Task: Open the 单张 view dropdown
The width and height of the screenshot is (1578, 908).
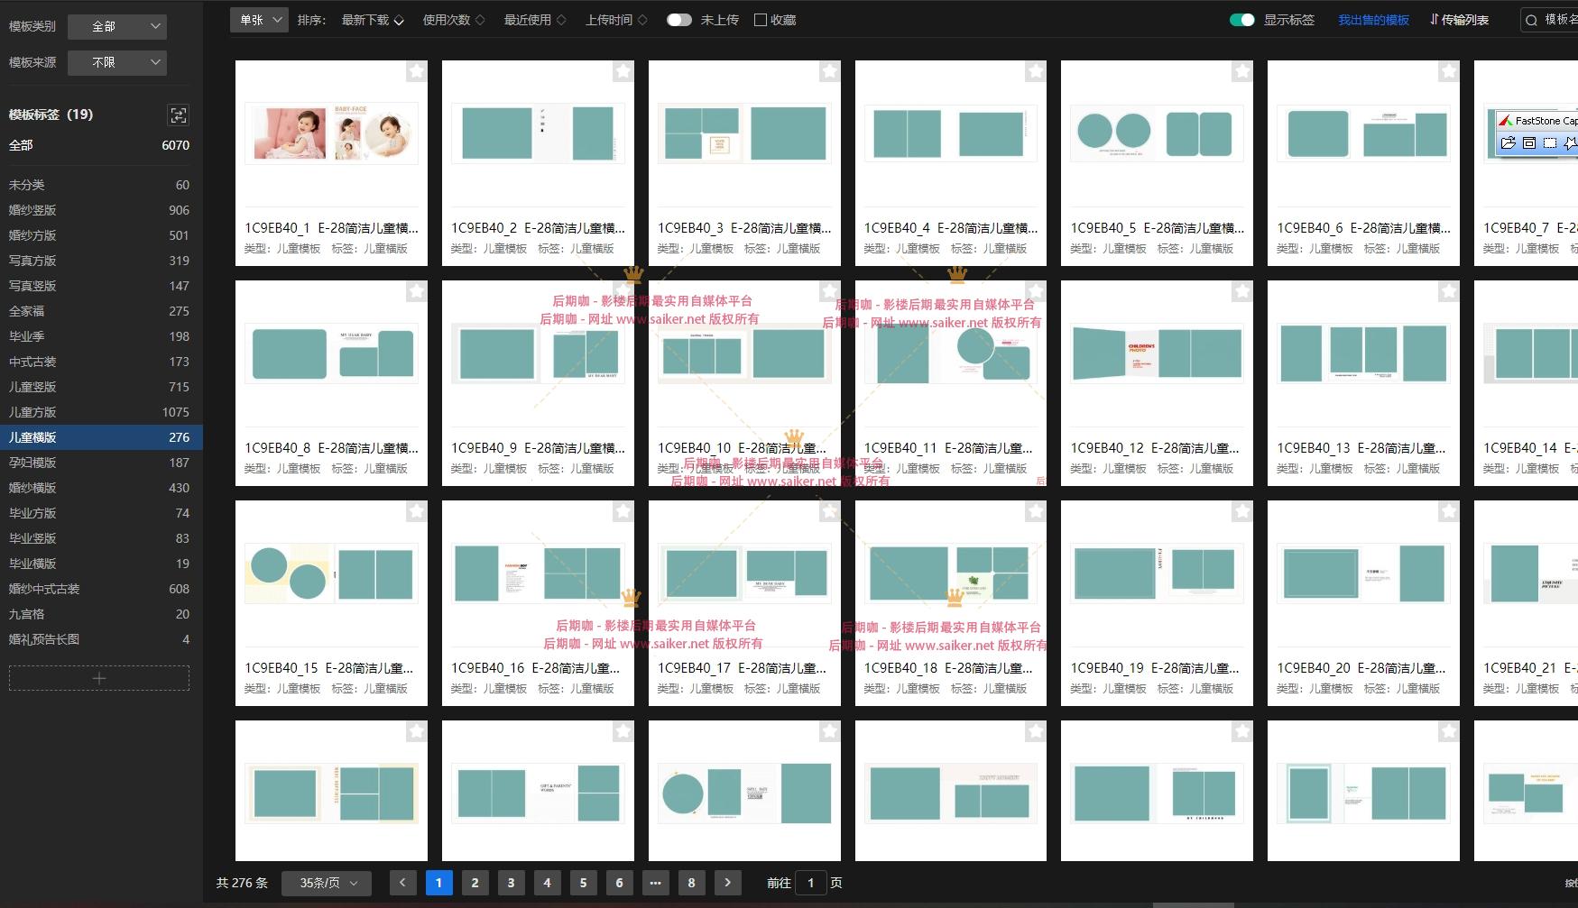Action: (259, 19)
